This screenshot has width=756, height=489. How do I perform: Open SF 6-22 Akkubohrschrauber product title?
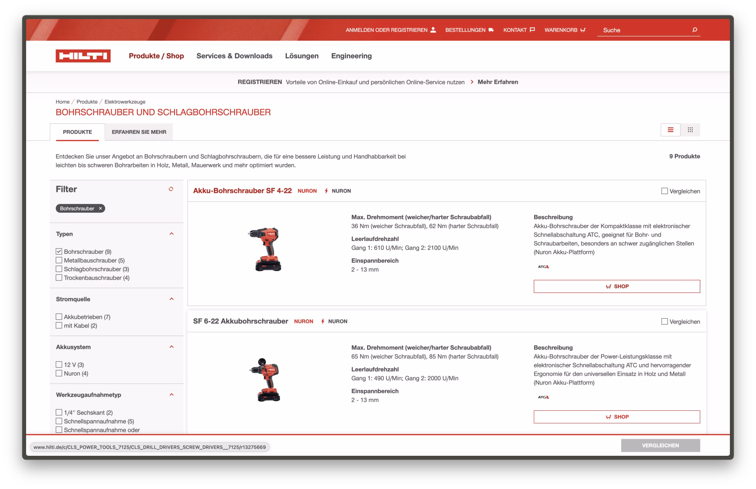coord(240,321)
